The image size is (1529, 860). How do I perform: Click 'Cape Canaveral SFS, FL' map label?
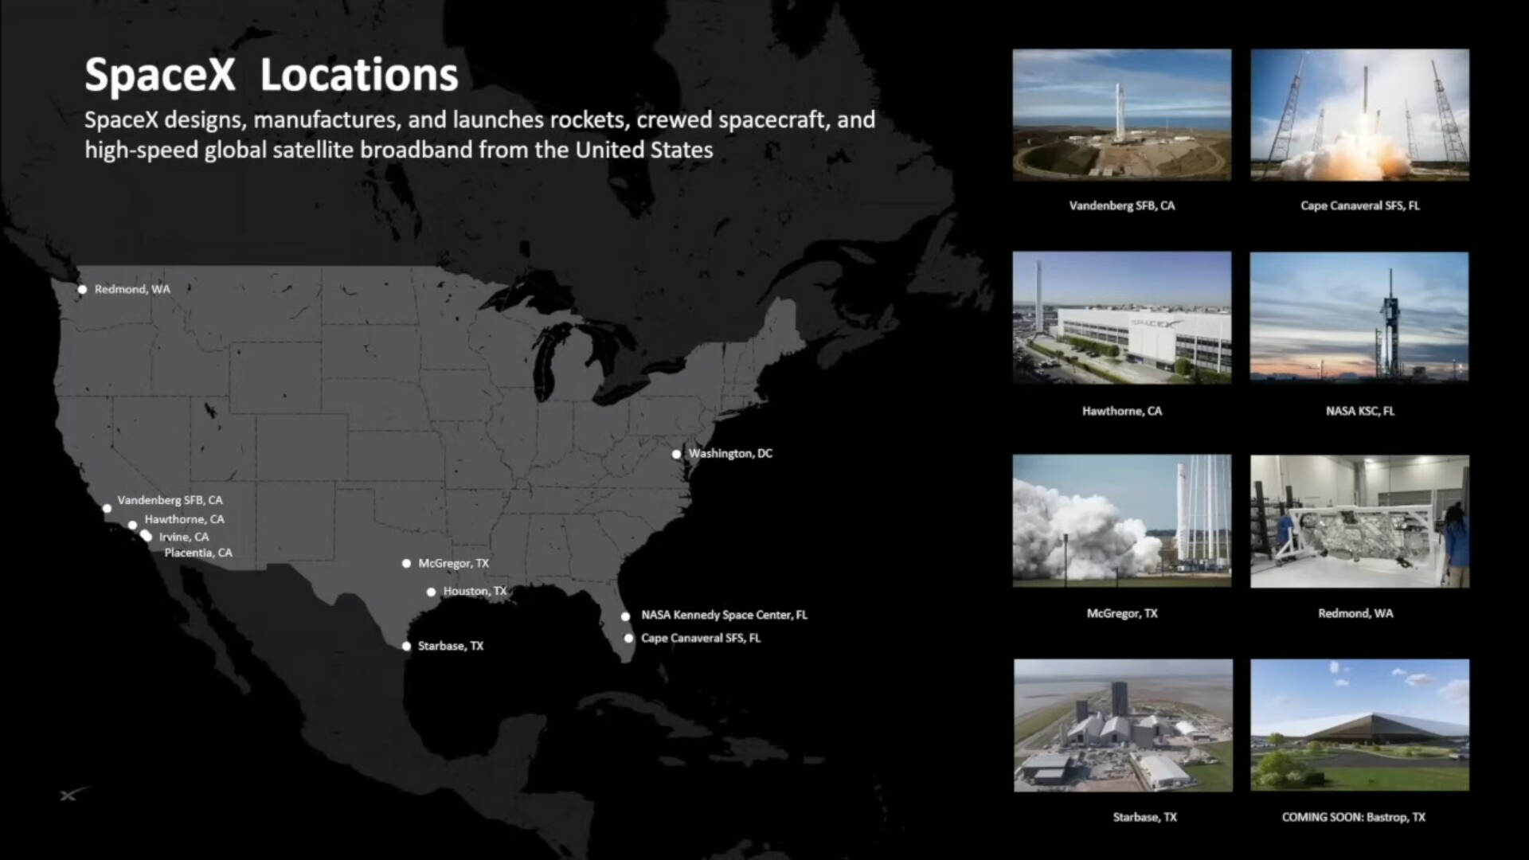pyautogui.click(x=700, y=638)
